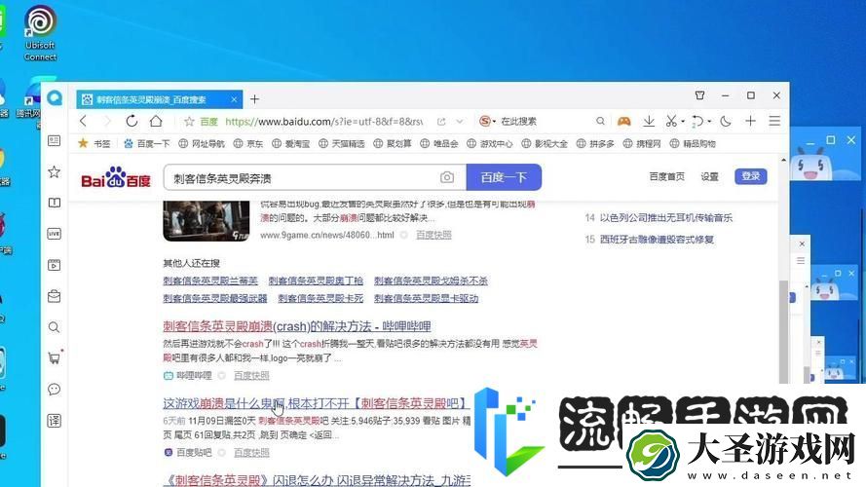This screenshot has width=866, height=487.
Task: Open the downloads toolbar icon
Action: [x=649, y=121]
